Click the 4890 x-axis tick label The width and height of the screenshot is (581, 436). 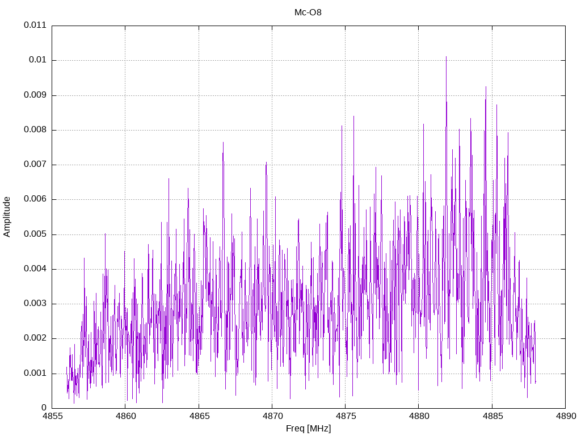(x=566, y=416)
